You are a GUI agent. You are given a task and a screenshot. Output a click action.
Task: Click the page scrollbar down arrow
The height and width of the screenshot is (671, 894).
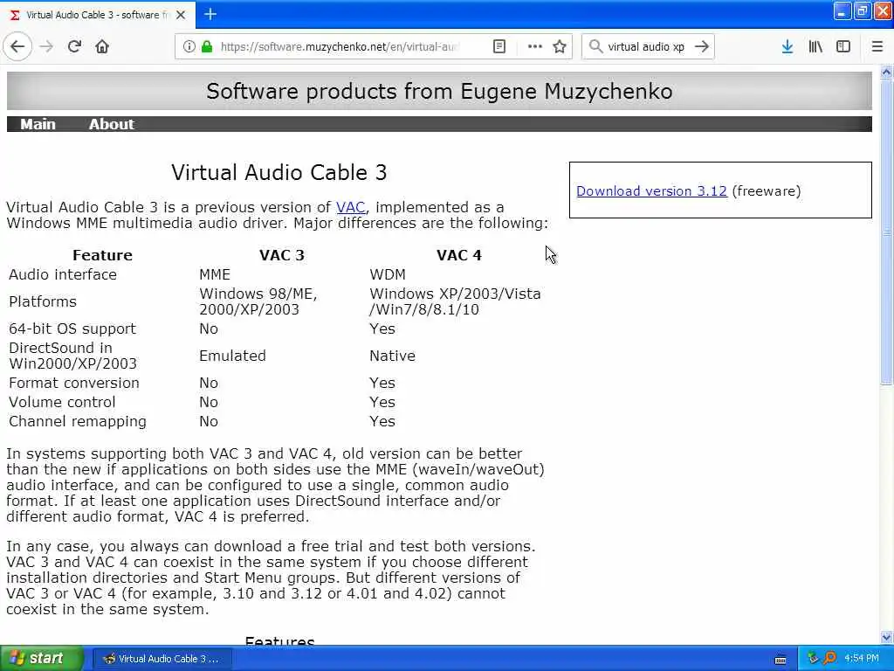pos(886,637)
